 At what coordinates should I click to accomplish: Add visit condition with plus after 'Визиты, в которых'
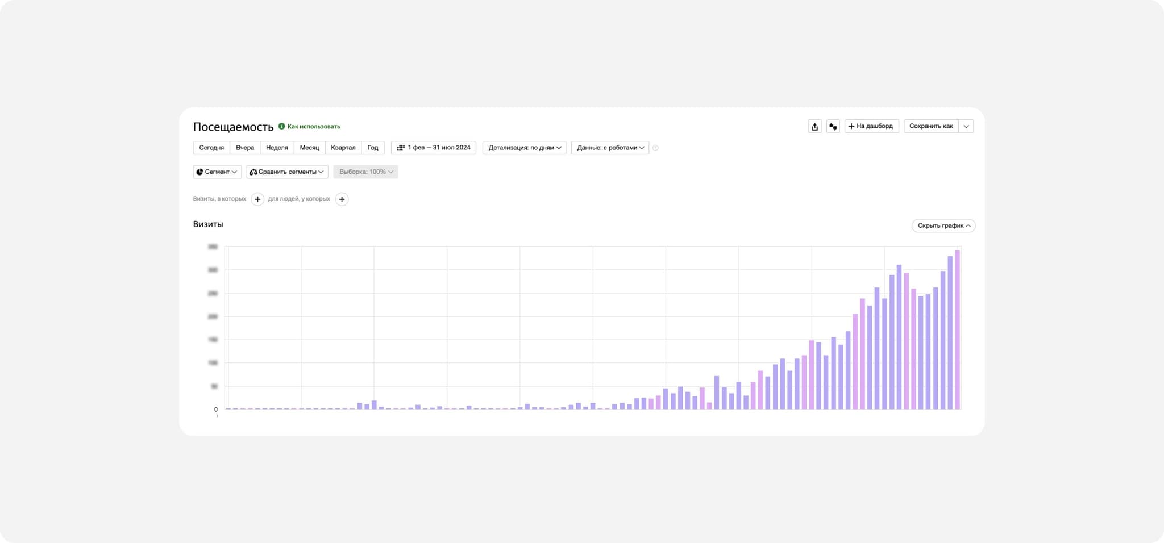pos(257,199)
